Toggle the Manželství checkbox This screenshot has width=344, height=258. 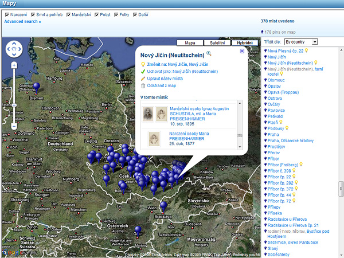(69, 14)
